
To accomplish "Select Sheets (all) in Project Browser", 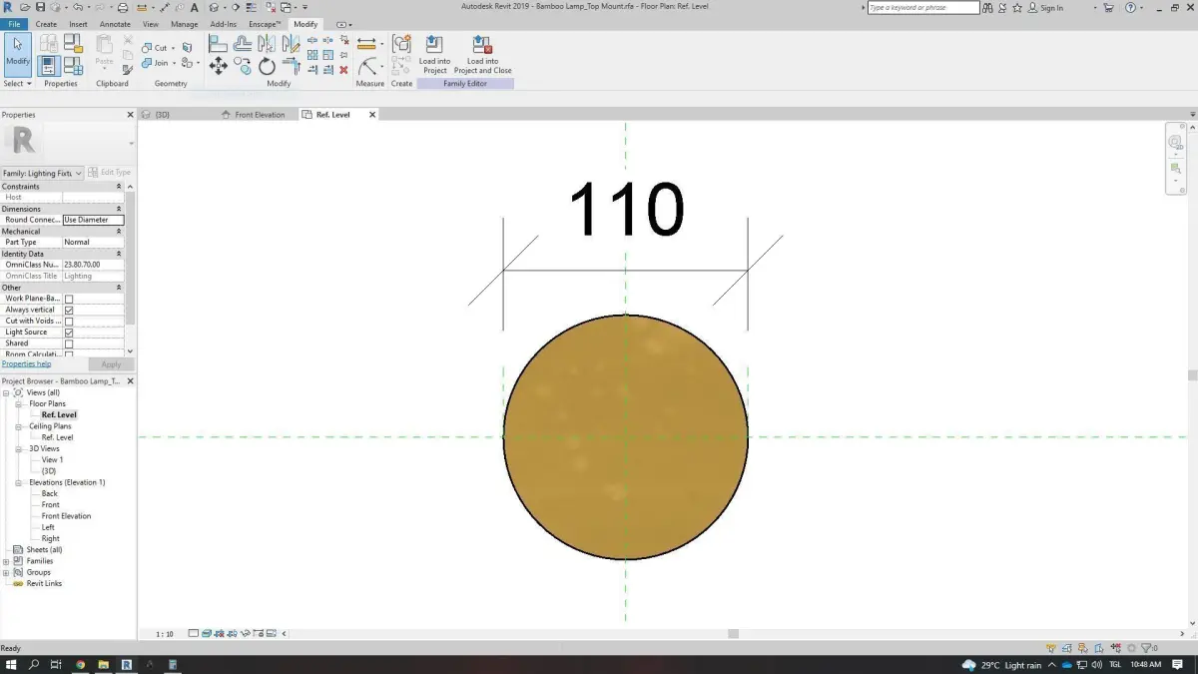I will [x=44, y=550].
